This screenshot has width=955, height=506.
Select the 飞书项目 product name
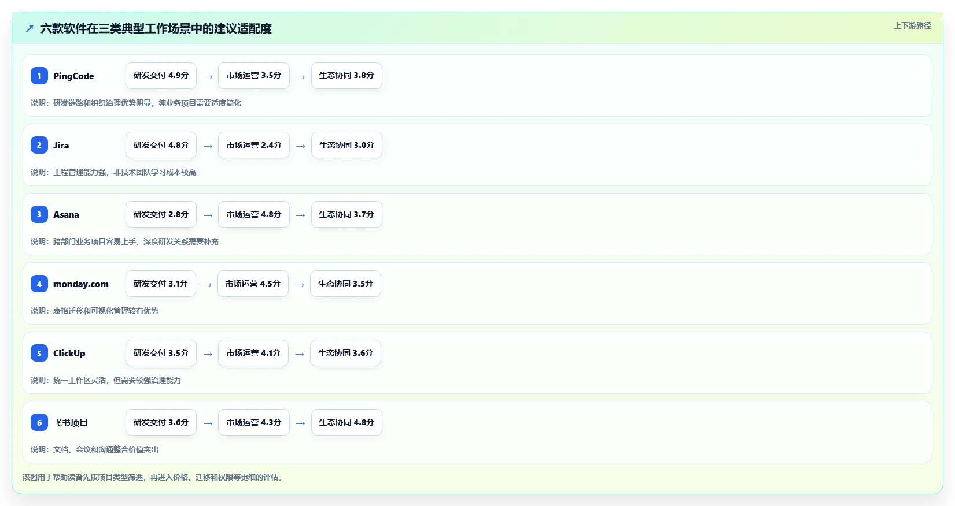pos(71,422)
